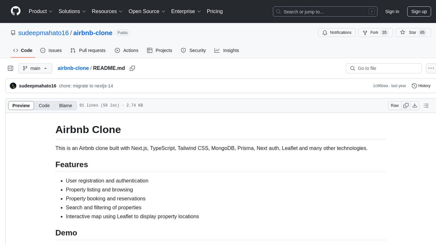436x245 pixels.
Task: Click the Sign up button
Action: 419,12
